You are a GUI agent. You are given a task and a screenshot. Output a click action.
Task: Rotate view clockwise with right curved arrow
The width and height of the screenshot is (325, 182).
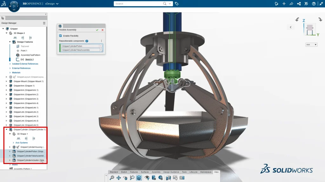pos(321,20)
